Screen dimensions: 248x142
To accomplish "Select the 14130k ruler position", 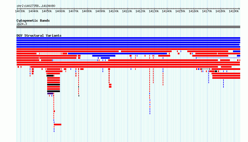I will click(154, 11).
